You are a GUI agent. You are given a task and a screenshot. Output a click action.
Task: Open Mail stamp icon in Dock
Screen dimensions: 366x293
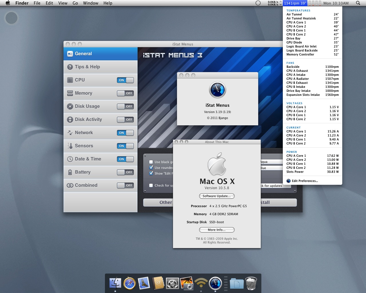click(x=144, y=283)
